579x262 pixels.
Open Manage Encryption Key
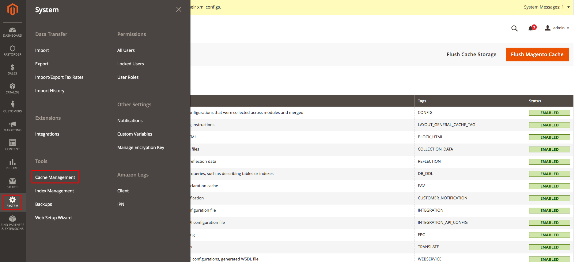coord(141,147)
